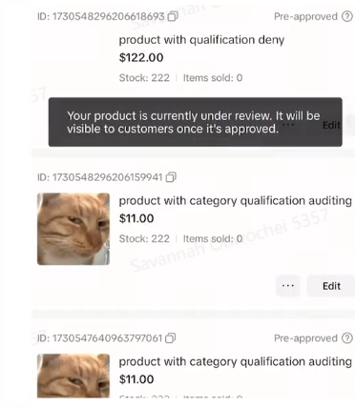
Task: Copy the product ID ending in 618693
Action: point(173,16)
